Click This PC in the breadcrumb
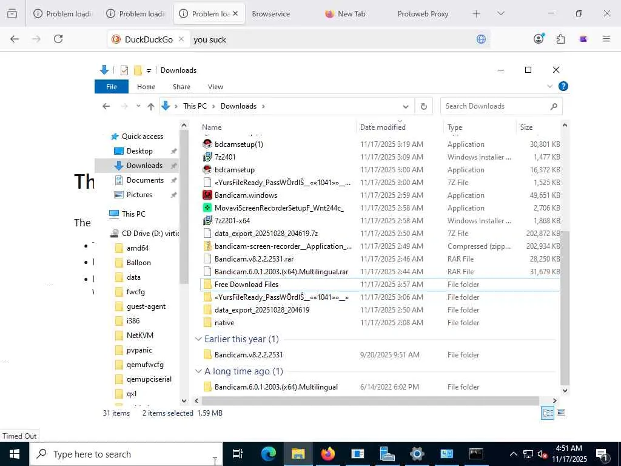 click(x=195, y=106)
